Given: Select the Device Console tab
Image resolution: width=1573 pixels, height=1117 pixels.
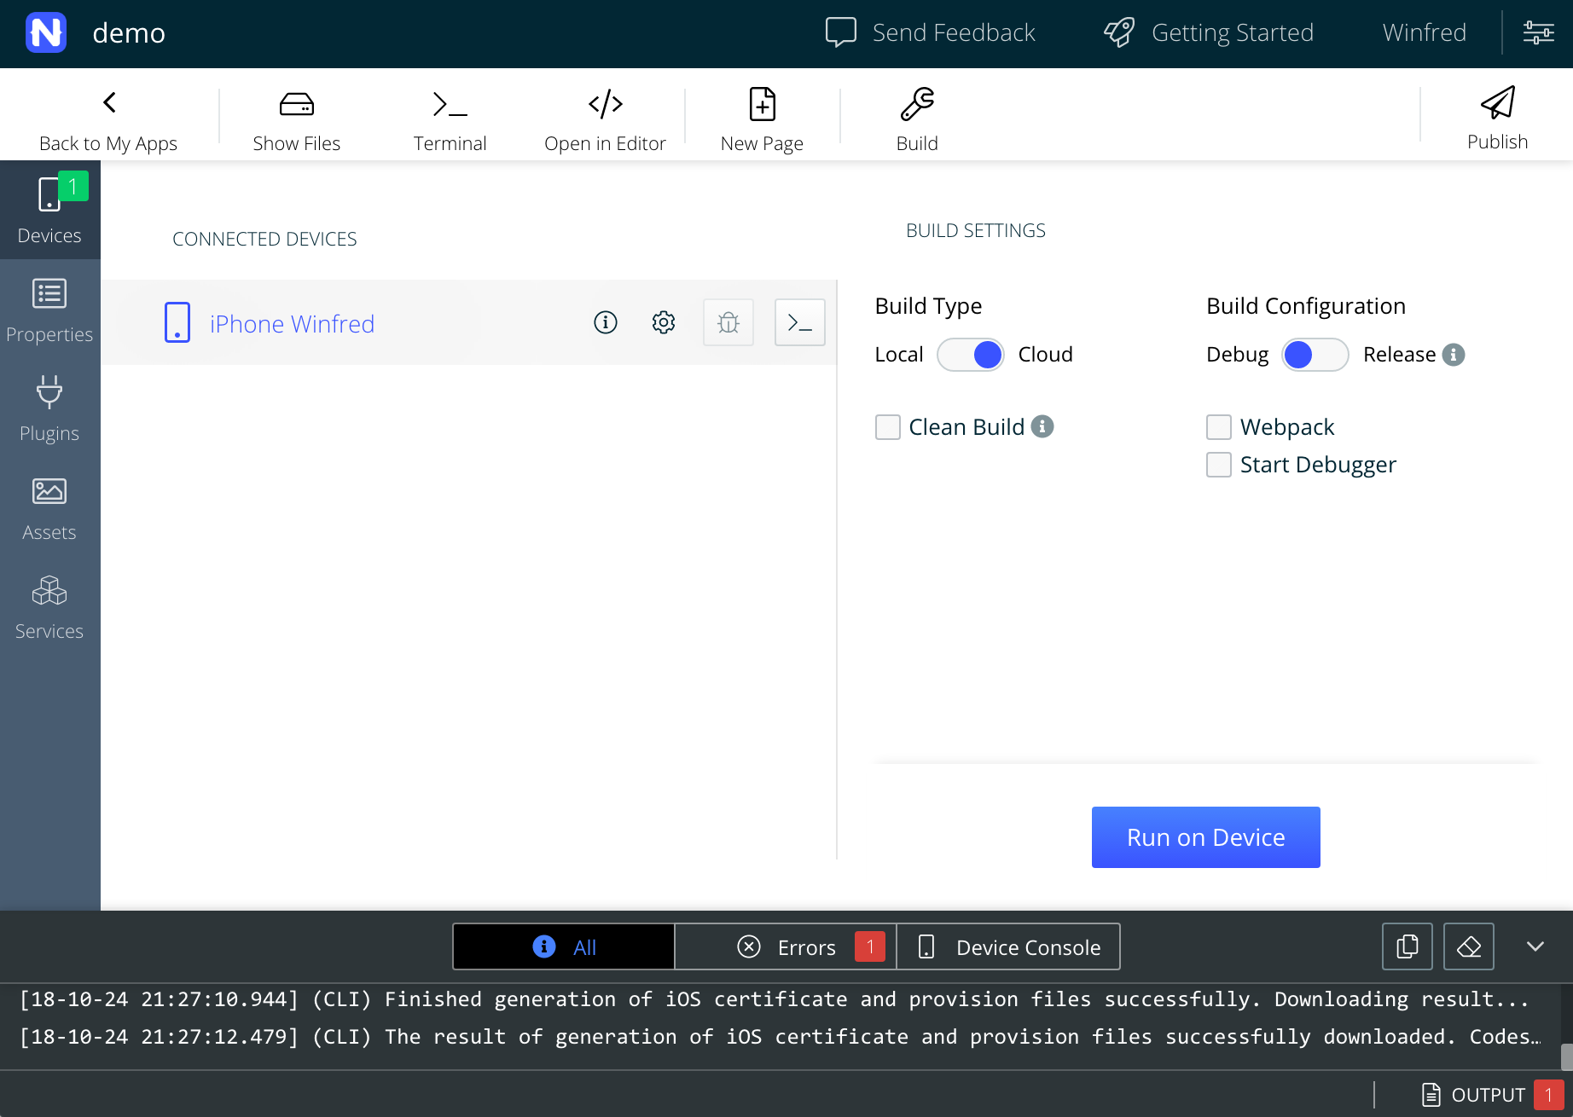Looking at the screenshot, I should click(1008, 947).
